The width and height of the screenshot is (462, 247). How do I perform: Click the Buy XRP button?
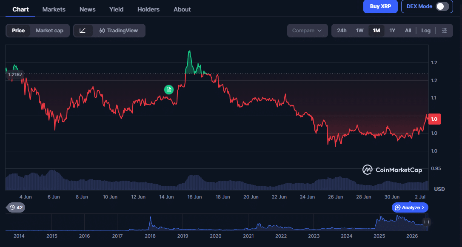click(380, 6)
